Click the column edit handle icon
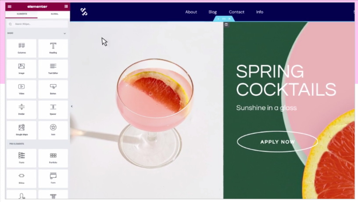Screen dimensions: 358x202 click(x=226, y=25)
